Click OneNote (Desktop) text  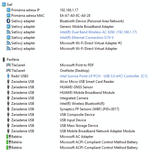point(75,71)
